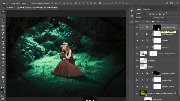Screen dimensions: 180x101
Task: Select the Zoom tool in the toolbox
Action: (x=3, y=81)
